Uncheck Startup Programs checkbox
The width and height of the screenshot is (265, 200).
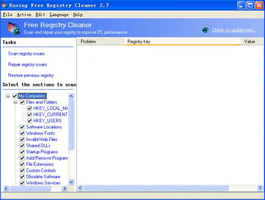22,152
